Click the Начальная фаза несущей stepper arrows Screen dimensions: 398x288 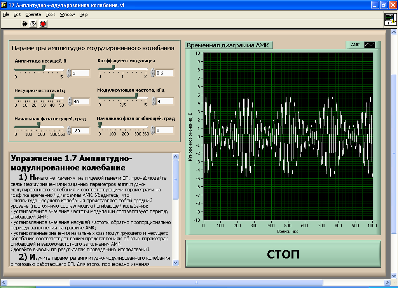(x=69, y=130)
